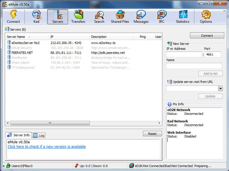Click the users icon in status bar
Screen dimensions: 229x171
(8, 166)
